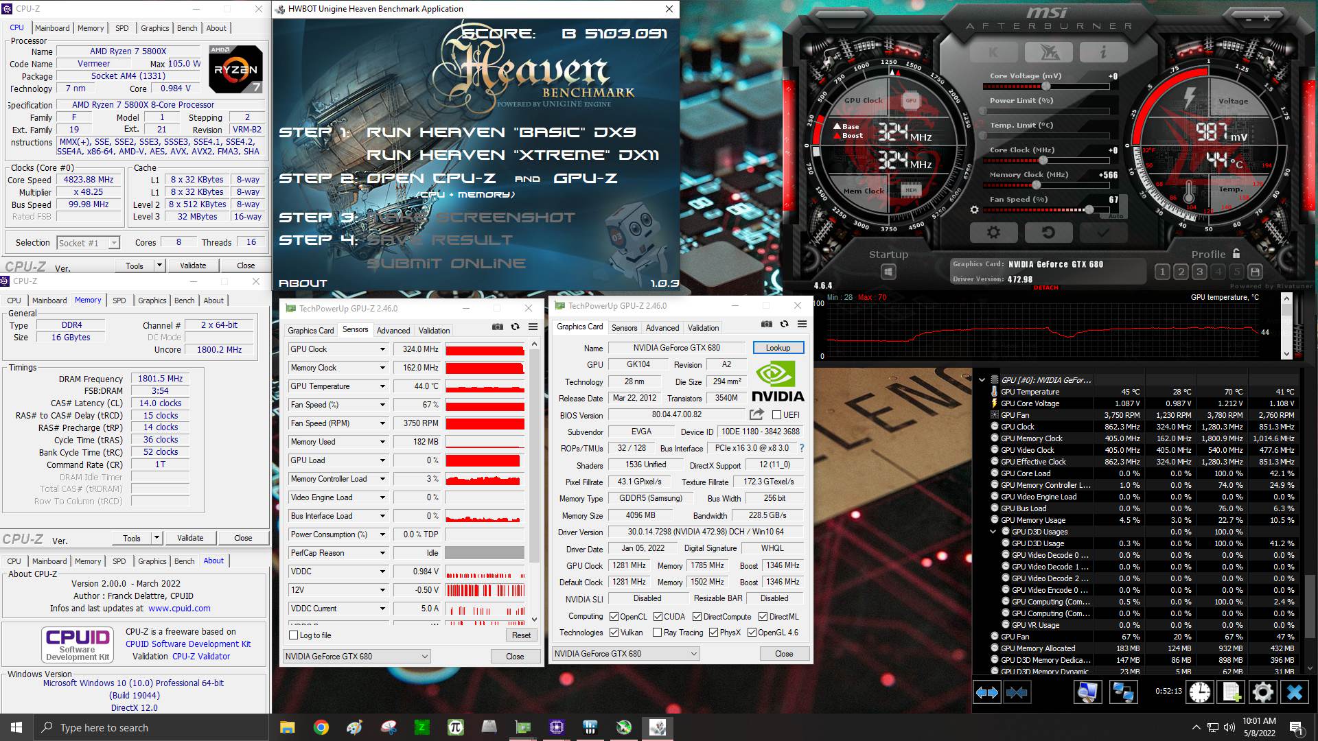
Task: Switch to Bench tab in top CPU-Z window
Action: (x=187, y=28)
